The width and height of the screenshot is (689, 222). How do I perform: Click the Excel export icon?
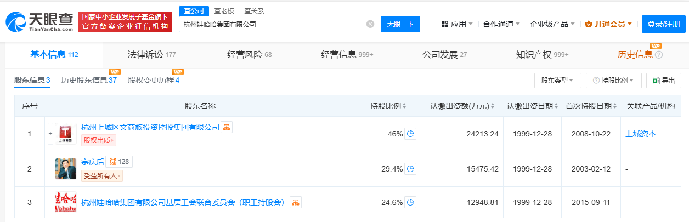click(x=655, y=81)
